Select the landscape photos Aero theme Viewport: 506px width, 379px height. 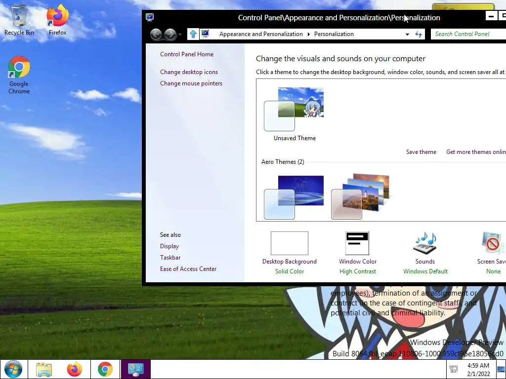pos(360,196)
